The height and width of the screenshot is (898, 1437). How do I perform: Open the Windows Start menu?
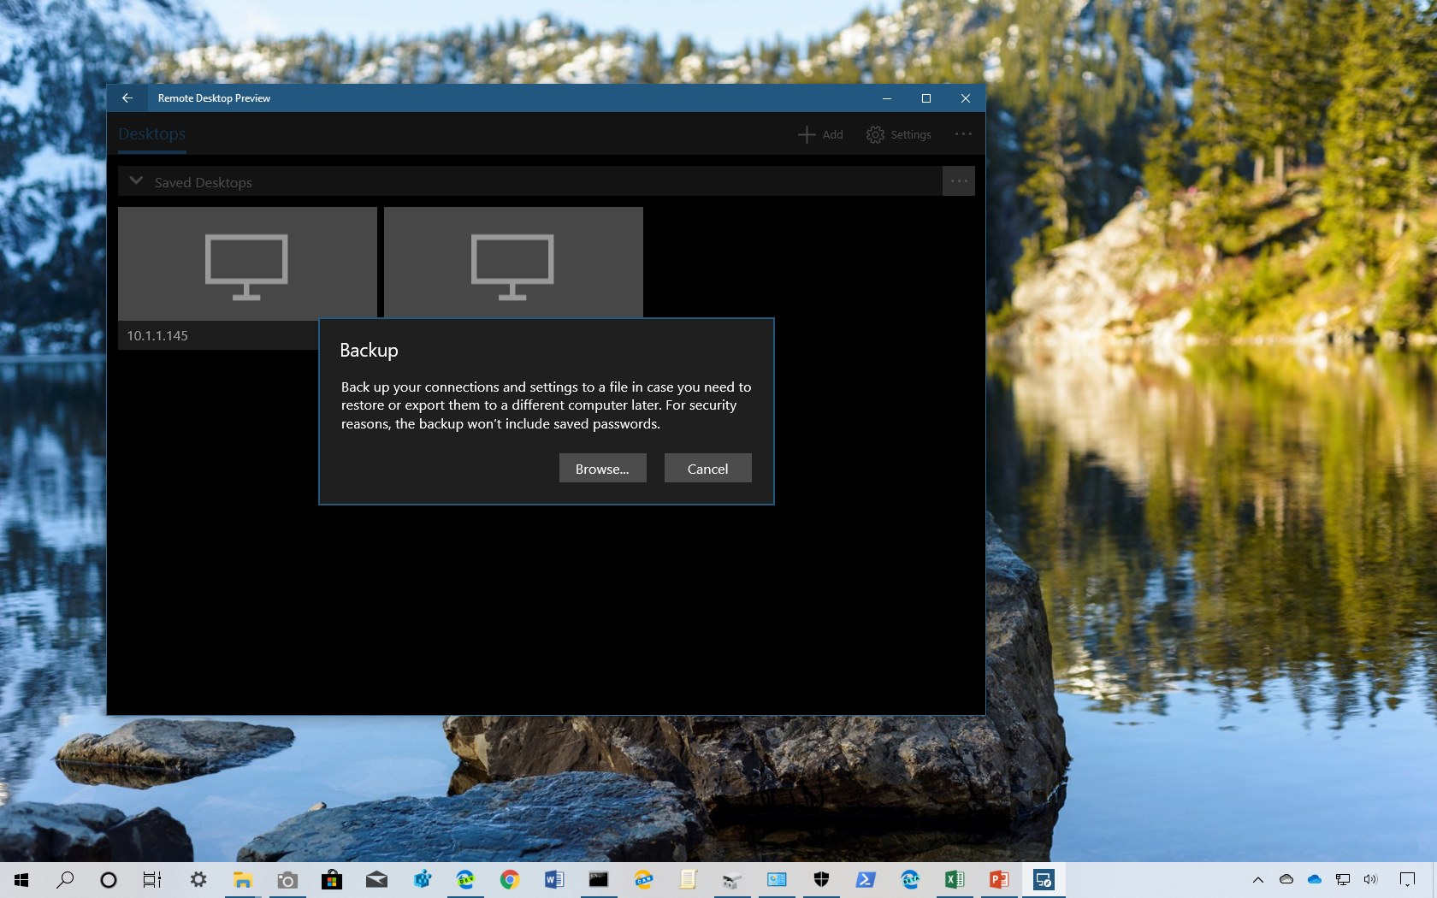click(21, 879)
